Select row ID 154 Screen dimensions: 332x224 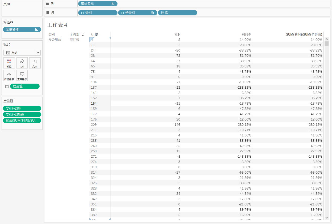(x=94, y=104)
